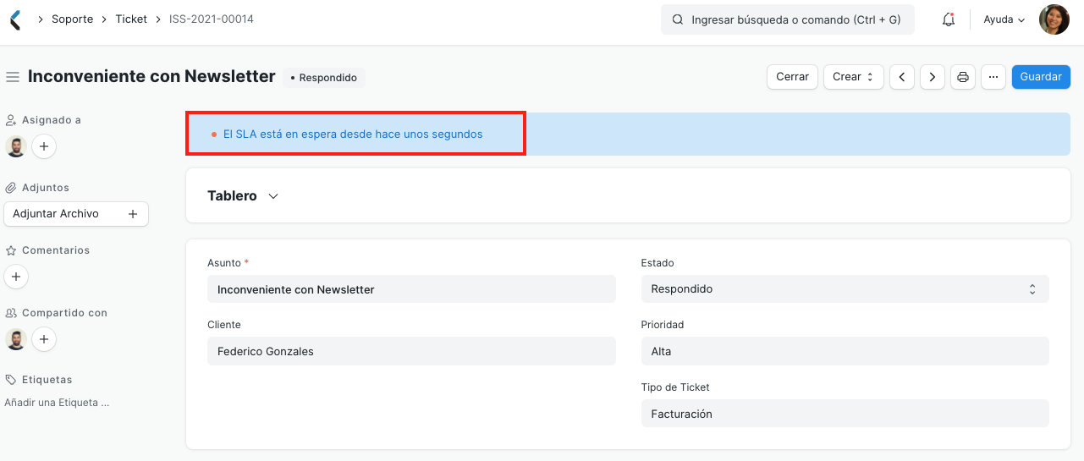Click the Asignado a heading
Screen dimensions: 1084x461
click(43, 120)
